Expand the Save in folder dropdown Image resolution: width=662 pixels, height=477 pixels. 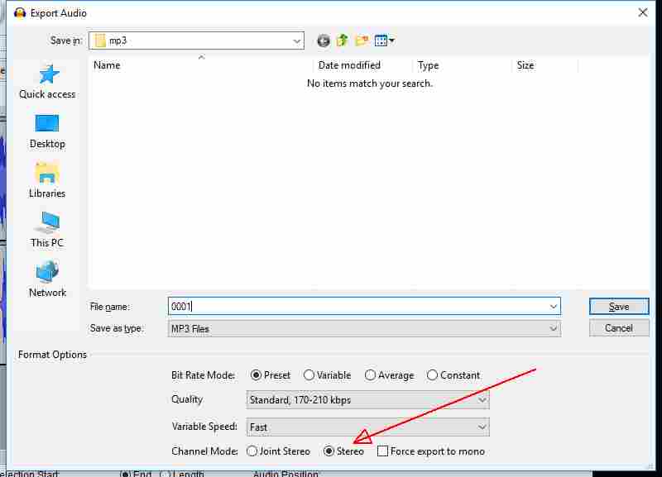point(297,41)
